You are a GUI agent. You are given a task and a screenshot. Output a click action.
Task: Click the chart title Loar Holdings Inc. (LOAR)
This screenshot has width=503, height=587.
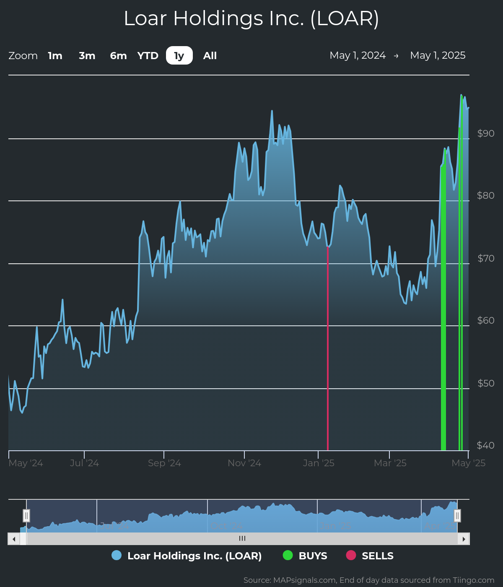(x=251, y=18)
